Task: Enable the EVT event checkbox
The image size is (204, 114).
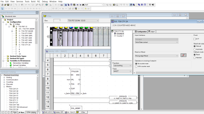Action: (195, 39)
